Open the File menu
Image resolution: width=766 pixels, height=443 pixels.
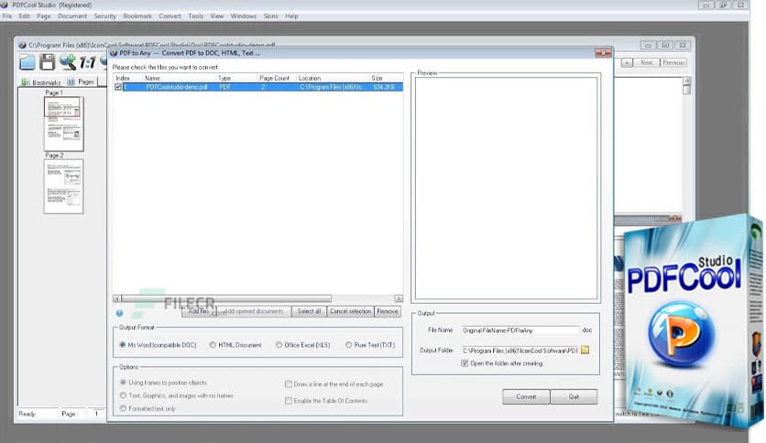click(7, 16)
